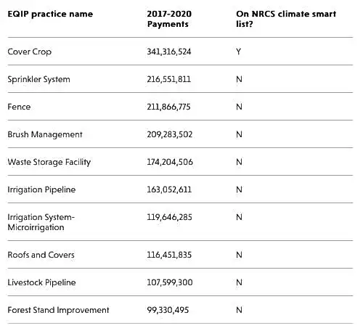
Task: Select the Roofs and Covers entry
Action: [41, 255]
